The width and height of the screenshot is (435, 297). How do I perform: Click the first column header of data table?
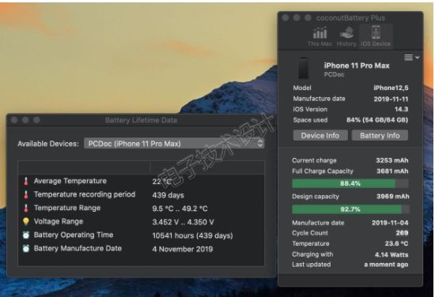(x=84, y=167)
